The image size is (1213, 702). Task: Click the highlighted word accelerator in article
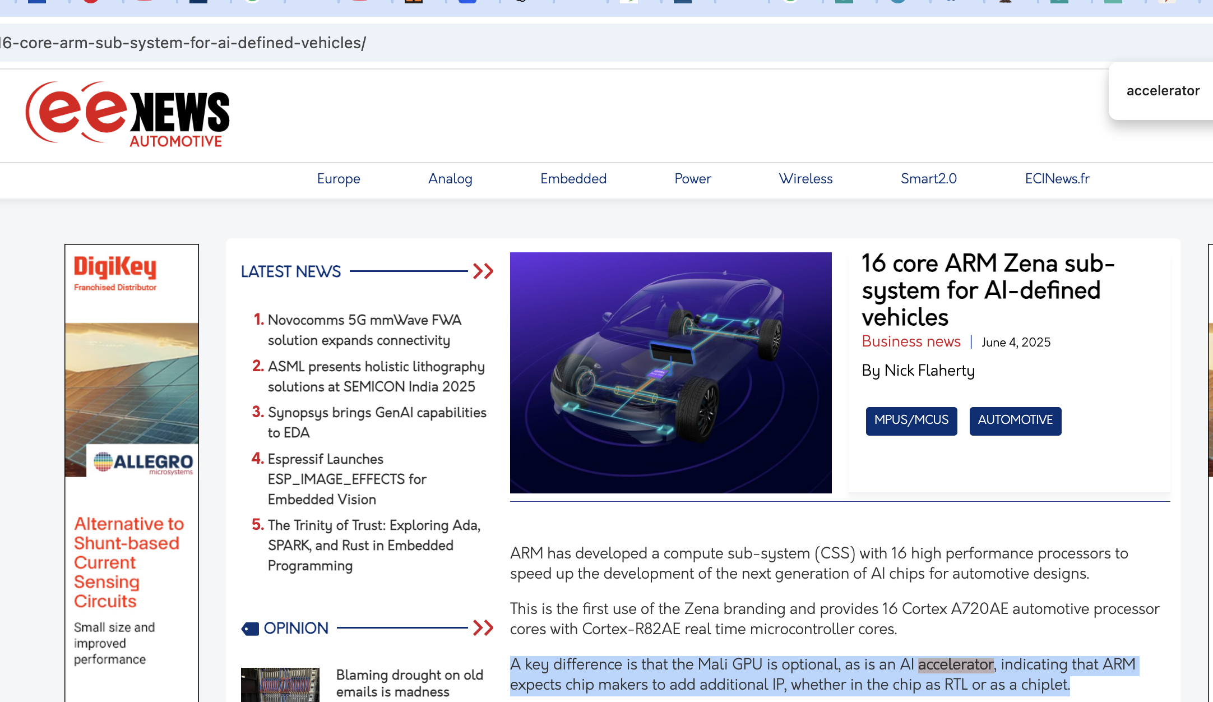point(956,664)
